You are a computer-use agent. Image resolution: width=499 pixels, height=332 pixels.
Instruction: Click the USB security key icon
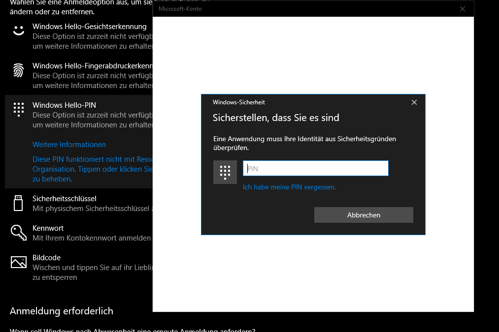18,203
